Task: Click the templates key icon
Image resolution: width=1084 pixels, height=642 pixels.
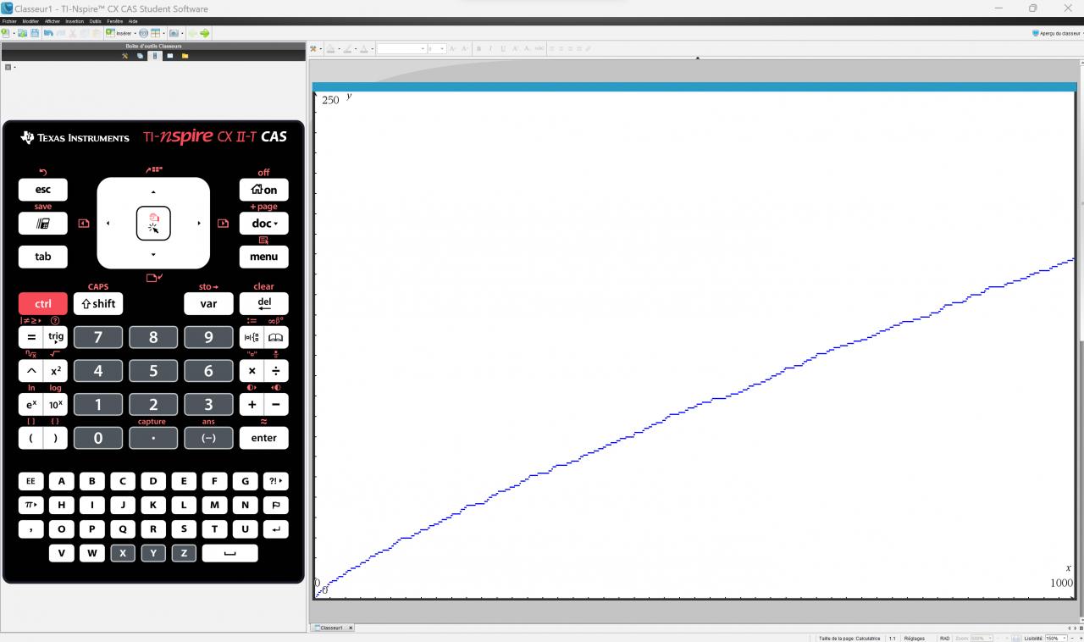Action: coord(252,337)
